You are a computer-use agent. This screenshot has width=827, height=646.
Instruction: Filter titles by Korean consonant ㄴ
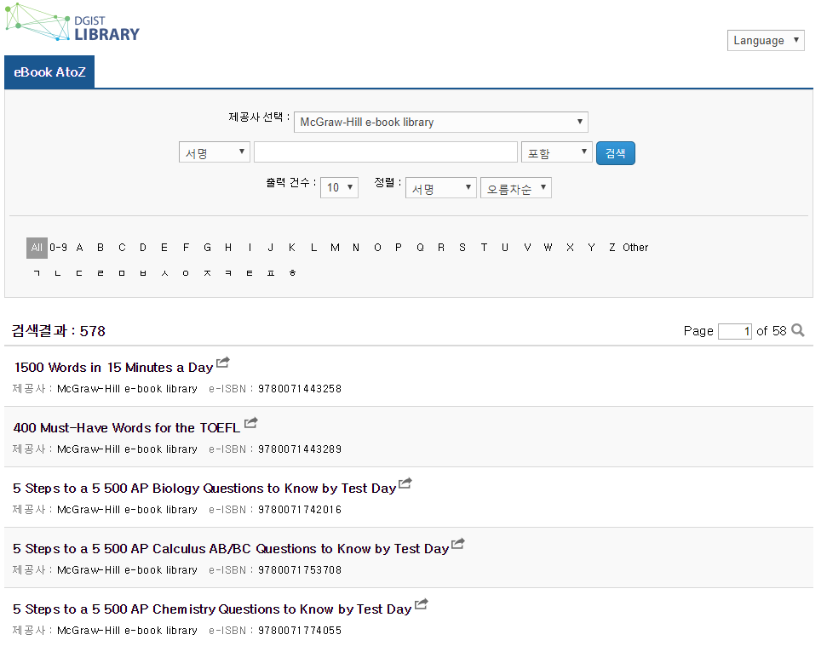(58, 273)
